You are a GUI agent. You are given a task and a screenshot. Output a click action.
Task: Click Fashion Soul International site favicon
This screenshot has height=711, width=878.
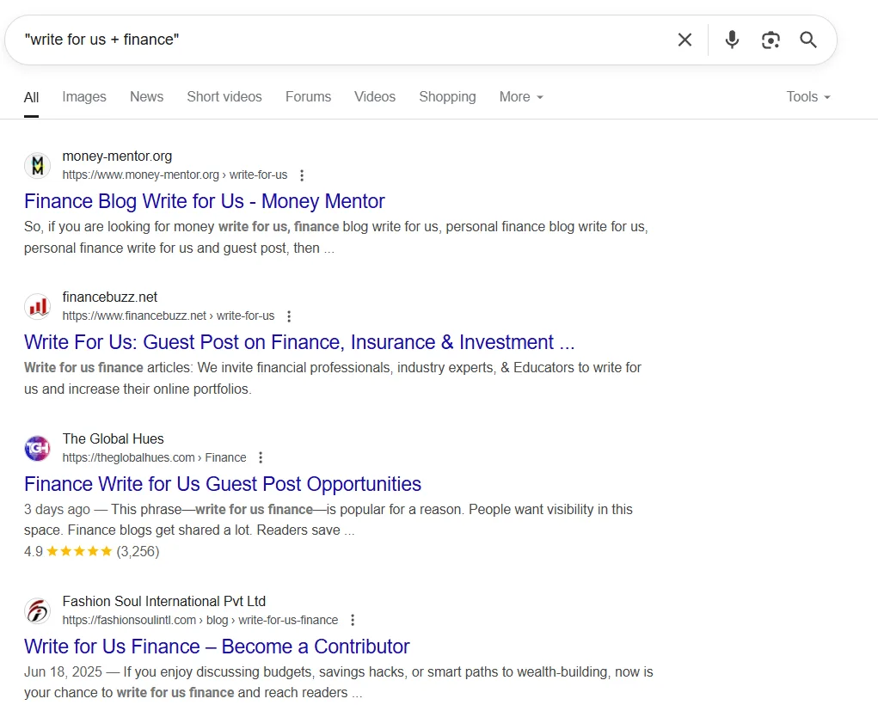point(37,610)
